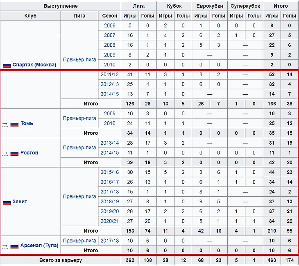Select the 2011/12 season link
The image size is (299, 266).
[109, 75]
